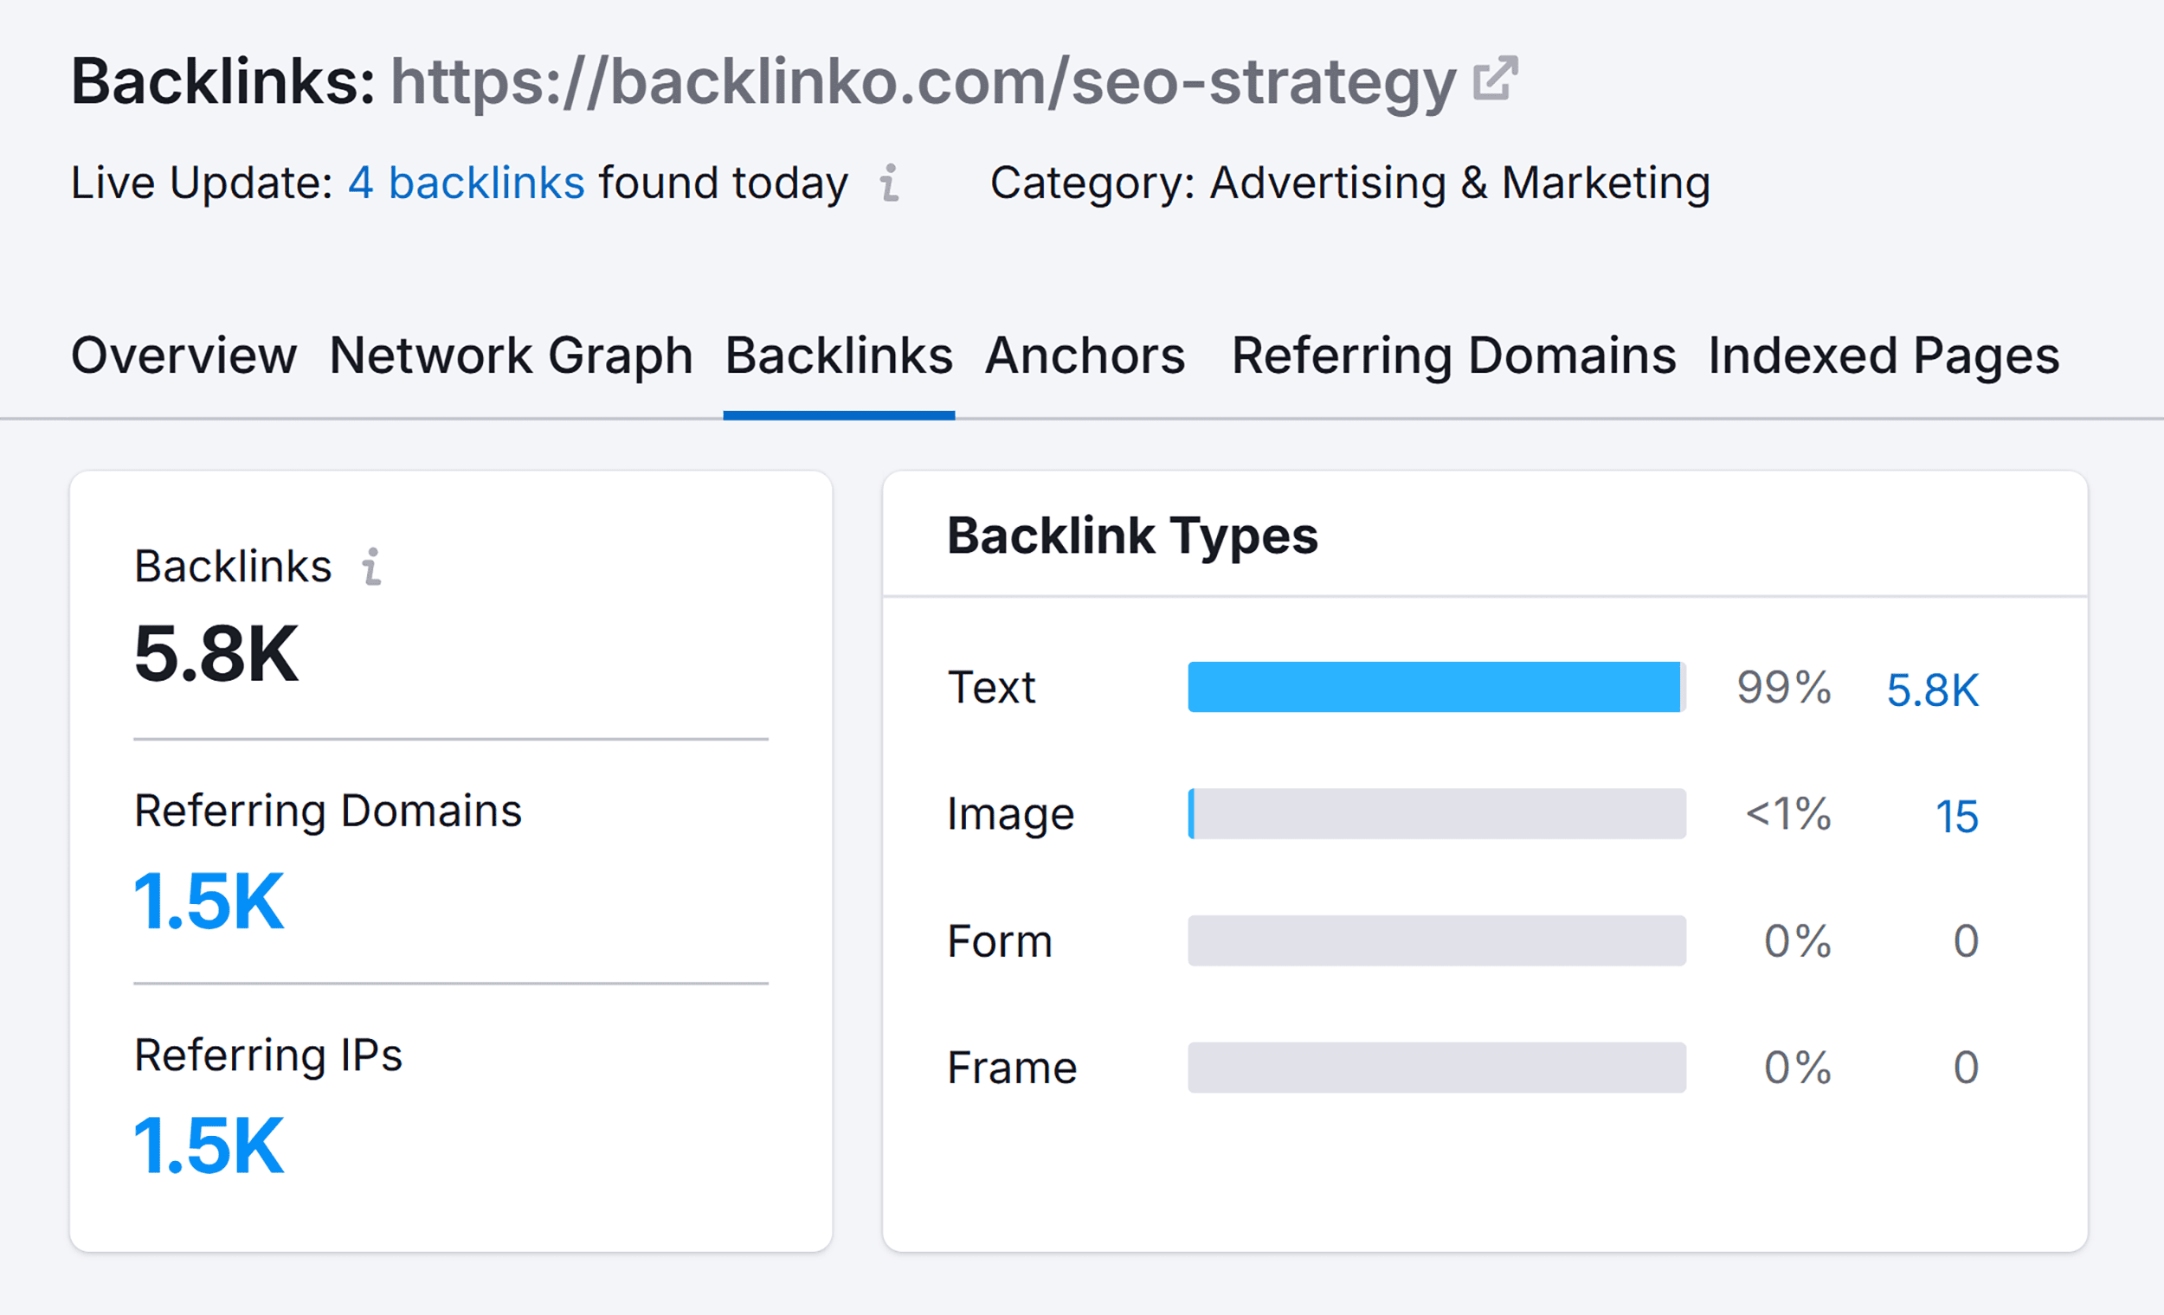The image size is (2164, 1315).
Task: Click the Image backlink type progress bar
Action: point(1437,814)
